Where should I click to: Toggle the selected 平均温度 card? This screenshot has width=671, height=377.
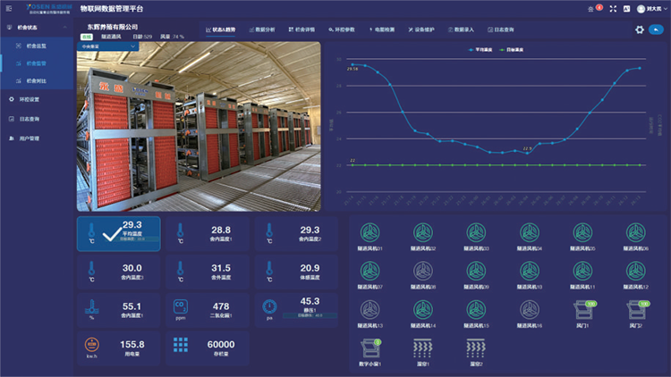pos(118,233)
